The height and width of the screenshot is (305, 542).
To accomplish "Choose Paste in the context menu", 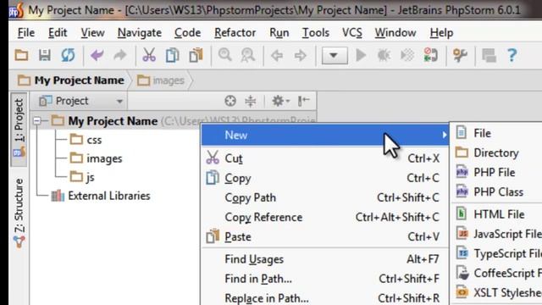I will 325,237.
